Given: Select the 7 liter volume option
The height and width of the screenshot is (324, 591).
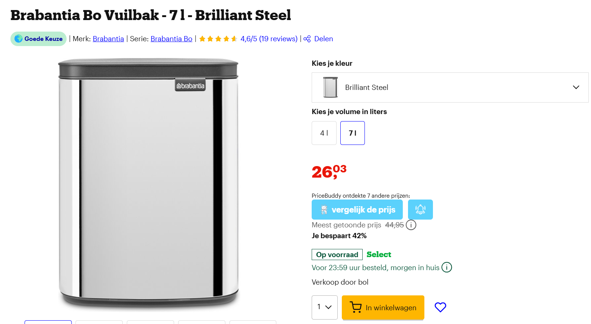Looking at the screenshot, I should pos(352,133).
